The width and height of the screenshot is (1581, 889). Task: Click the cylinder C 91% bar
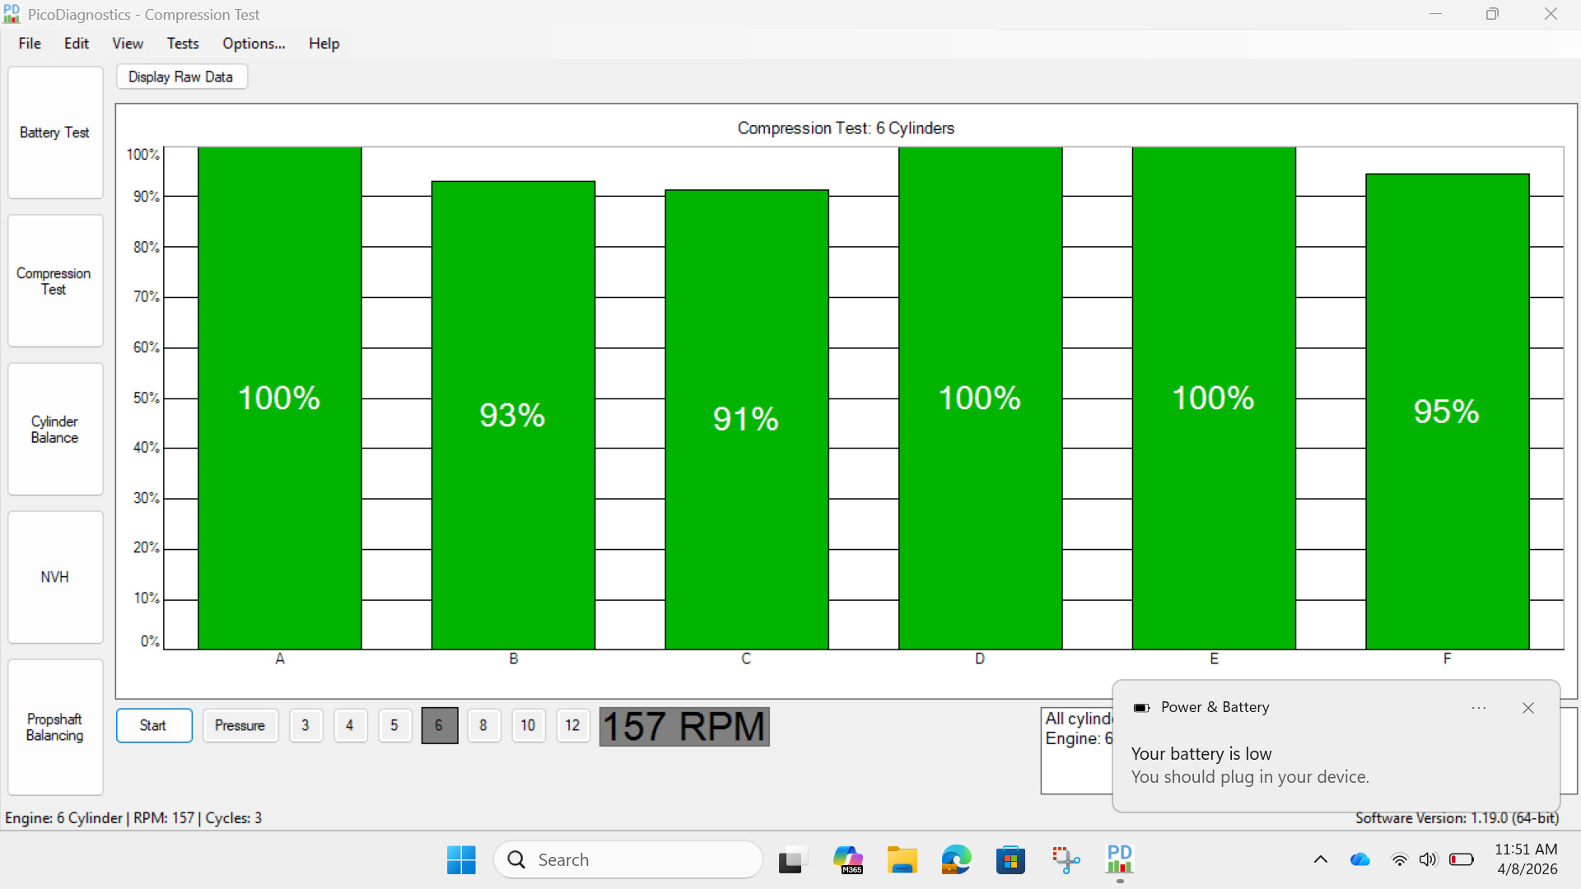tap(747, 420)
